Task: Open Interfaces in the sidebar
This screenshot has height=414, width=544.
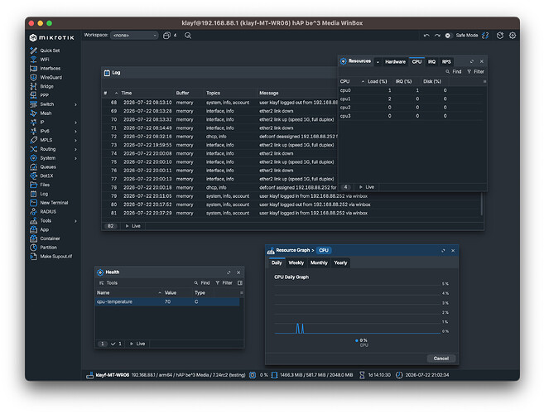Action: (x=50, y=69)
